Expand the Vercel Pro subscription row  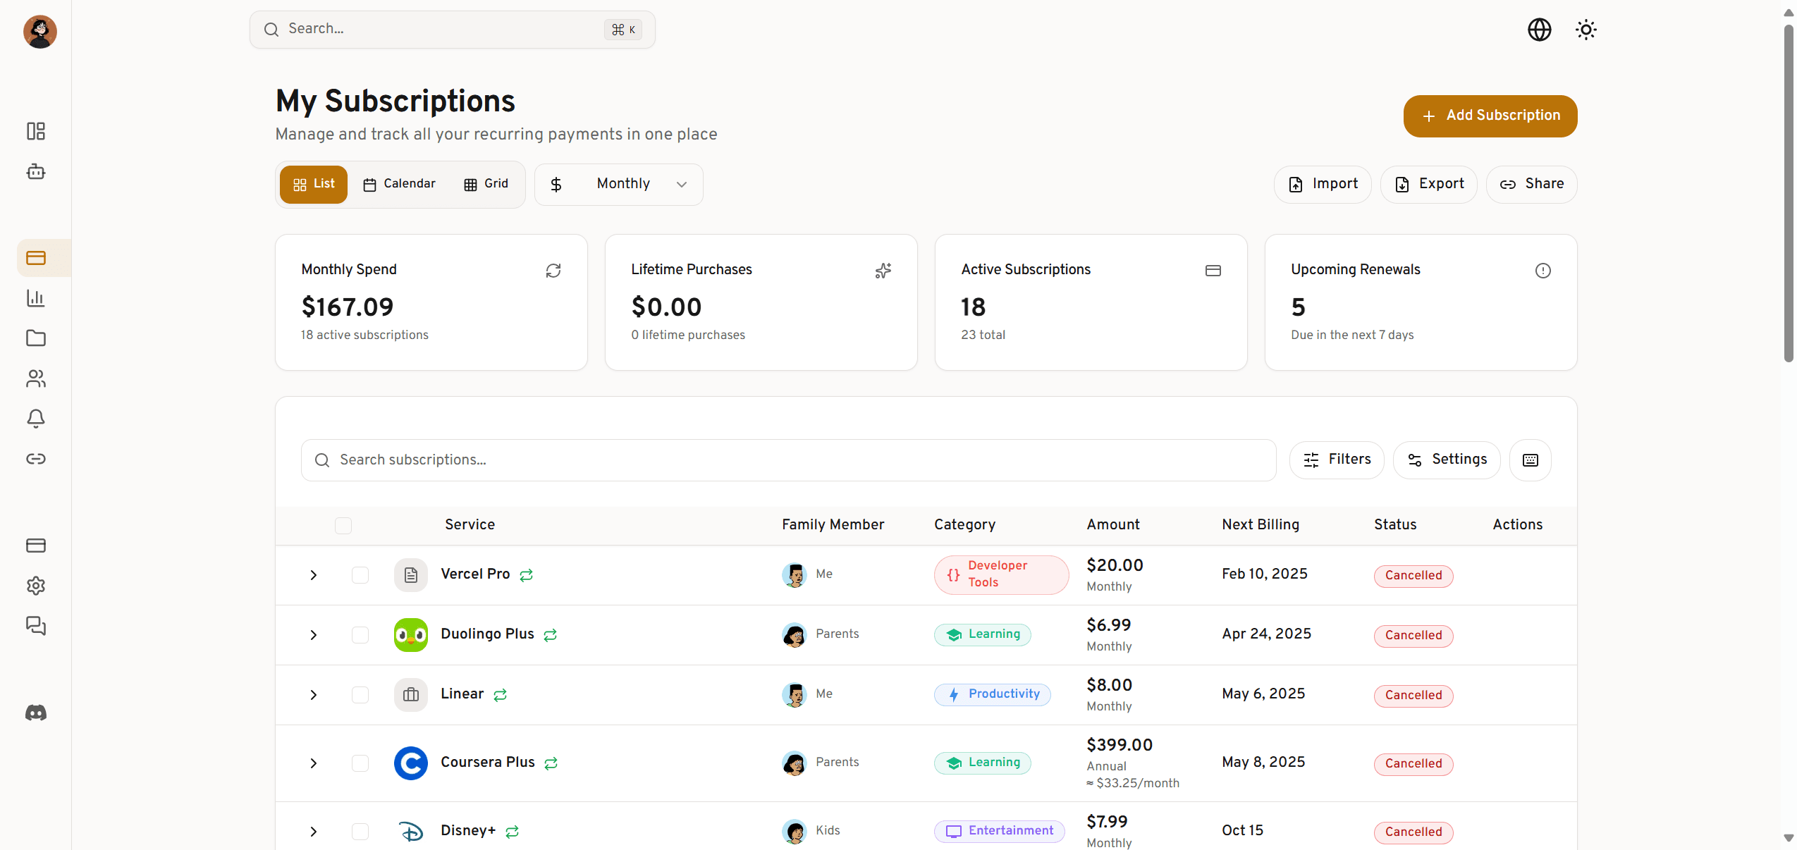313,575
